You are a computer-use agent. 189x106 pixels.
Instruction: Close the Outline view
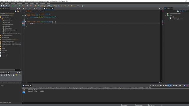pos(172,9)
